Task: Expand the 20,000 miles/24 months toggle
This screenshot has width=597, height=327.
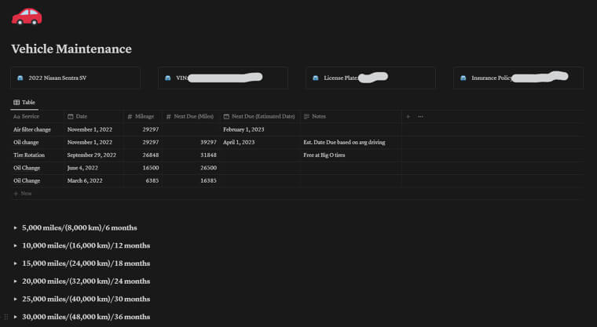Action: [x=15, y=282]
